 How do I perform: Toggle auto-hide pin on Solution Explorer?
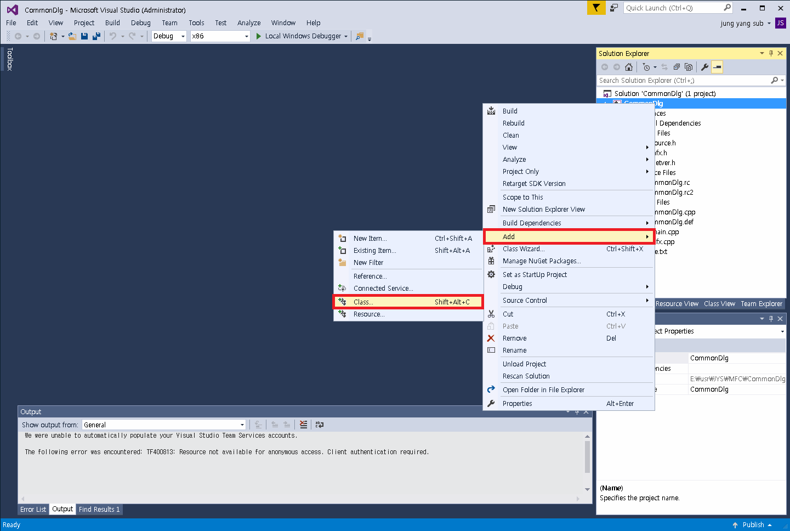click(x=771, y=53)
